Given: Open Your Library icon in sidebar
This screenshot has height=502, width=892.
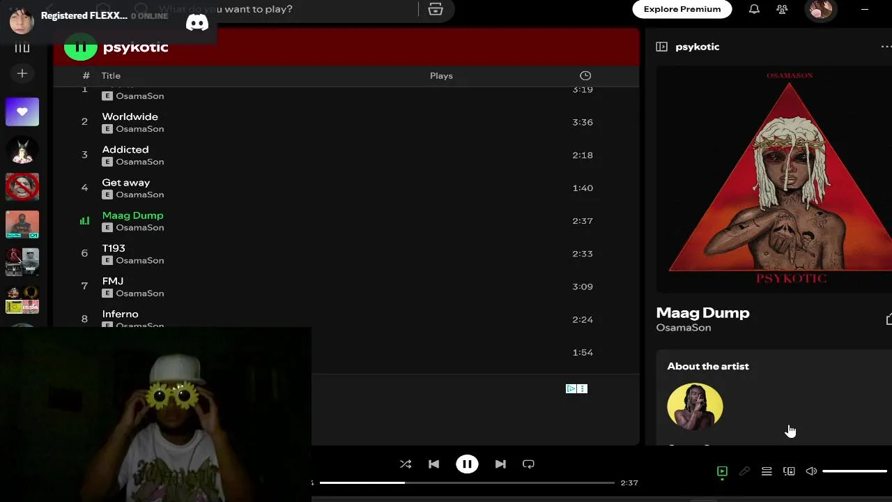Looking at the screenshot, I should 22,48.
